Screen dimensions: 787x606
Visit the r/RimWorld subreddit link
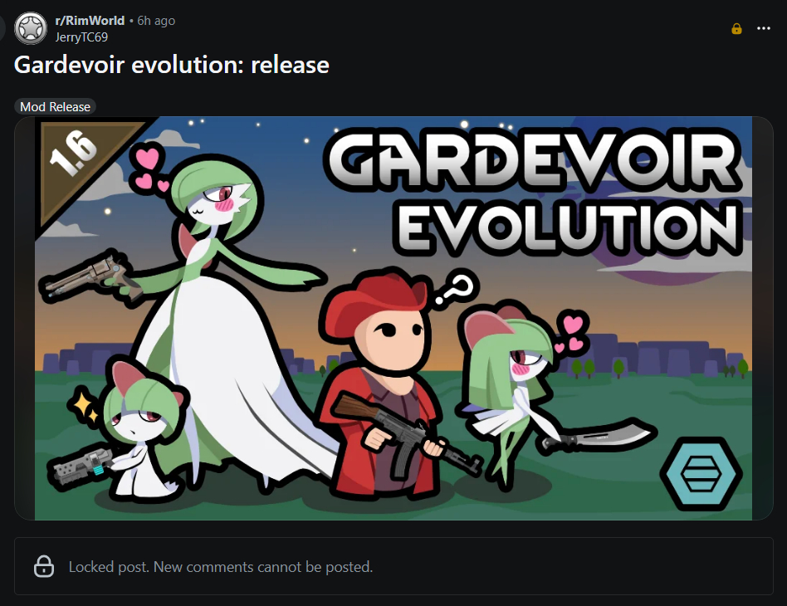[x=90, y=21]
